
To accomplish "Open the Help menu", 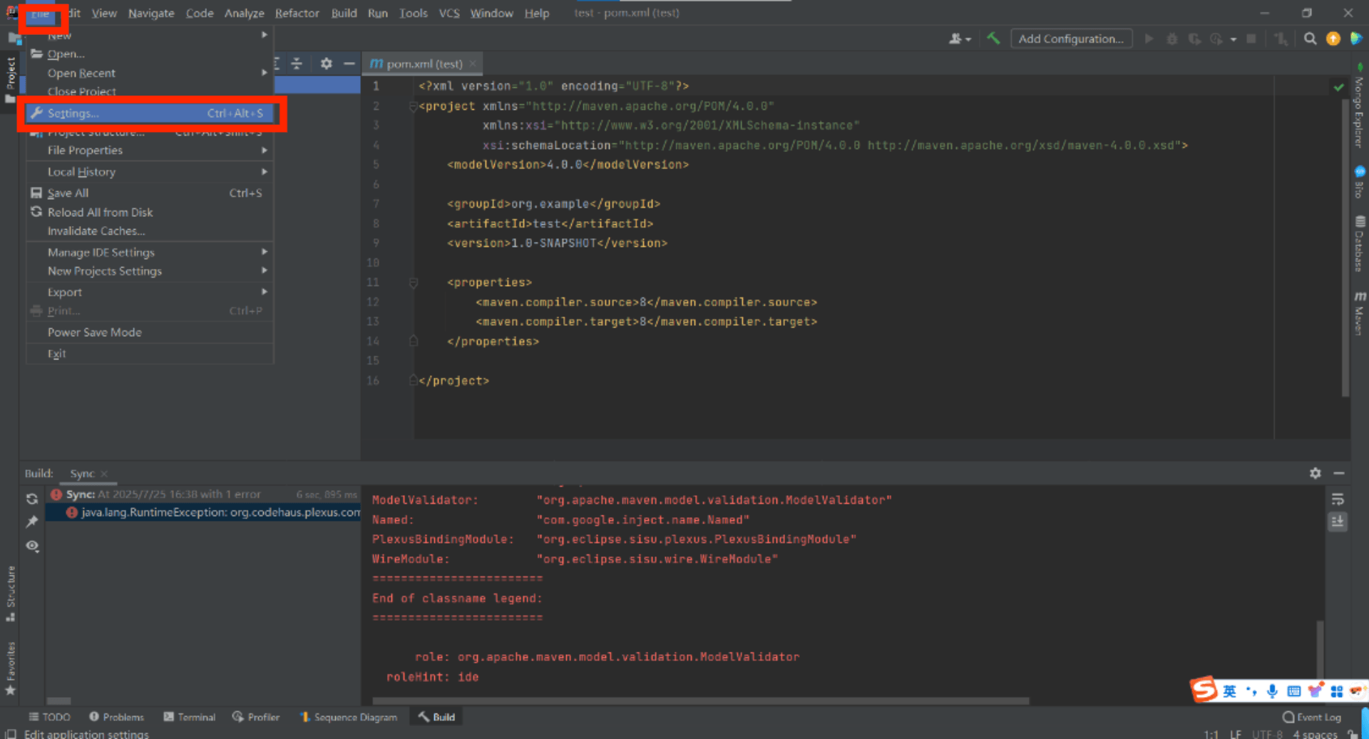I will (x=537, y=13).
